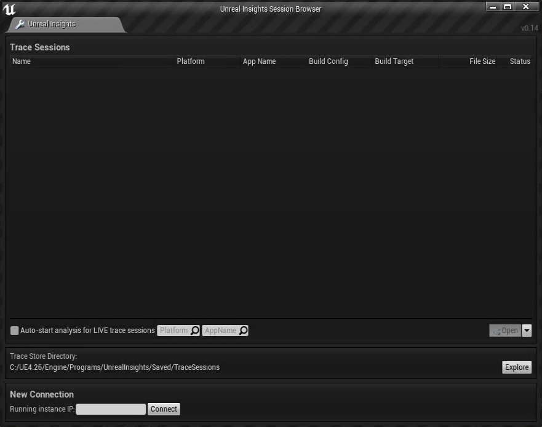Select the Unreal Insights tab
The width and height of the screenshot is (542, 427).
(x=66, y=24)
